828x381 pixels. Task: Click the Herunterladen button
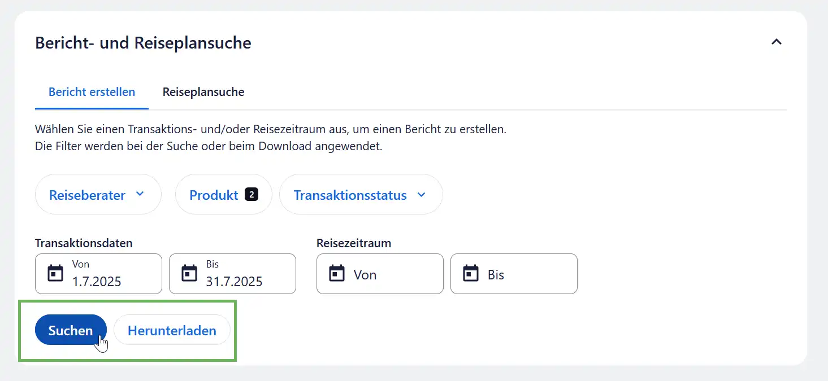pos(172,330)
